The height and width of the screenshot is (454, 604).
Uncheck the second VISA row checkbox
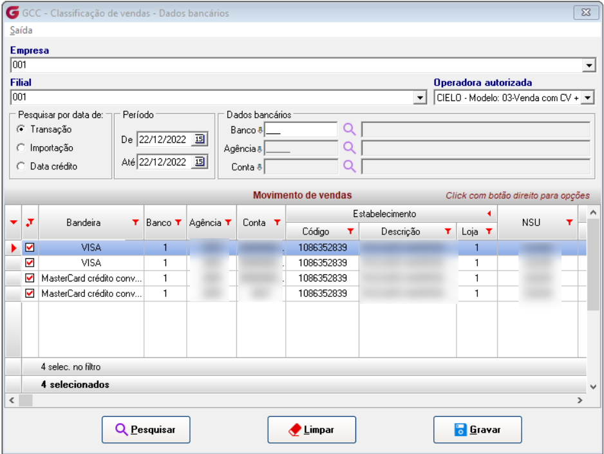tap(30, 263)
